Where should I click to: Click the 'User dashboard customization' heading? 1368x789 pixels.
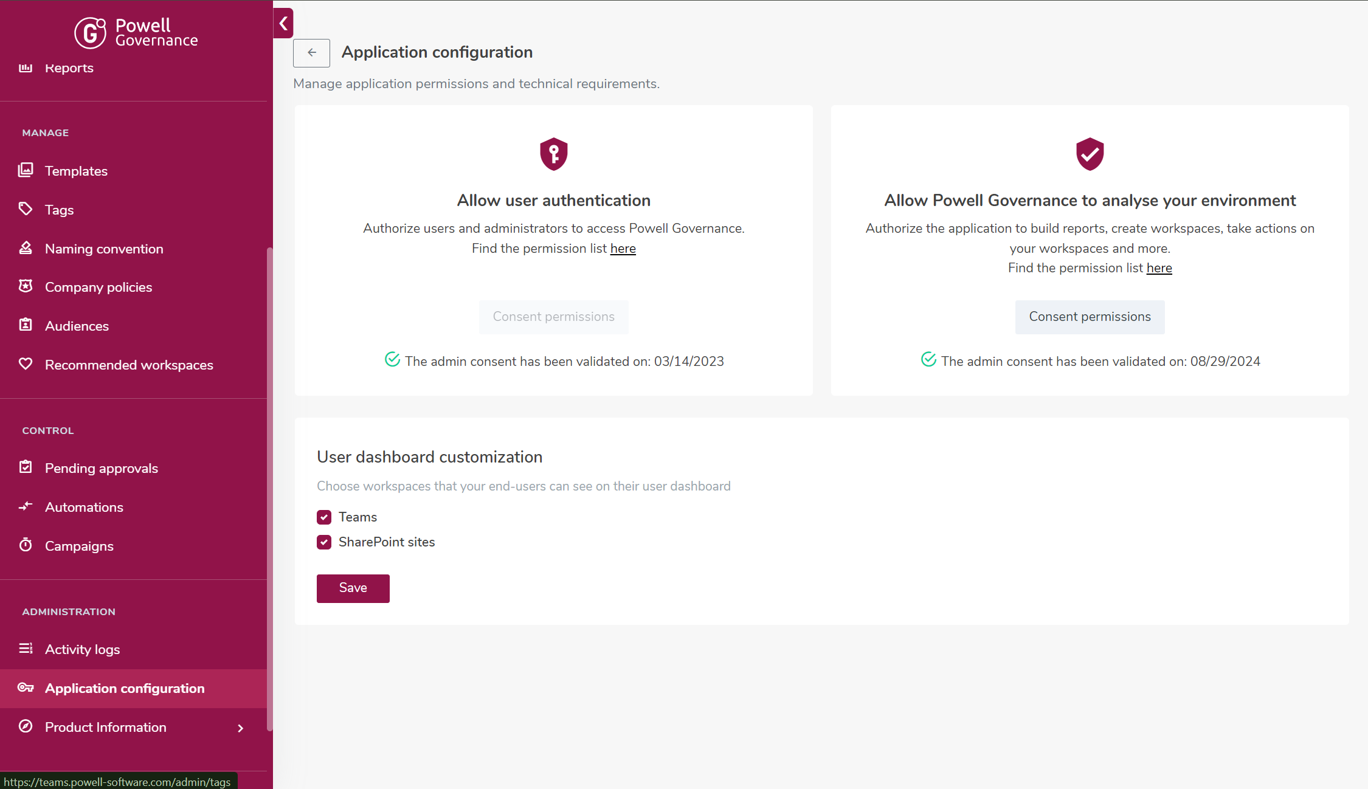pos(429,457)
